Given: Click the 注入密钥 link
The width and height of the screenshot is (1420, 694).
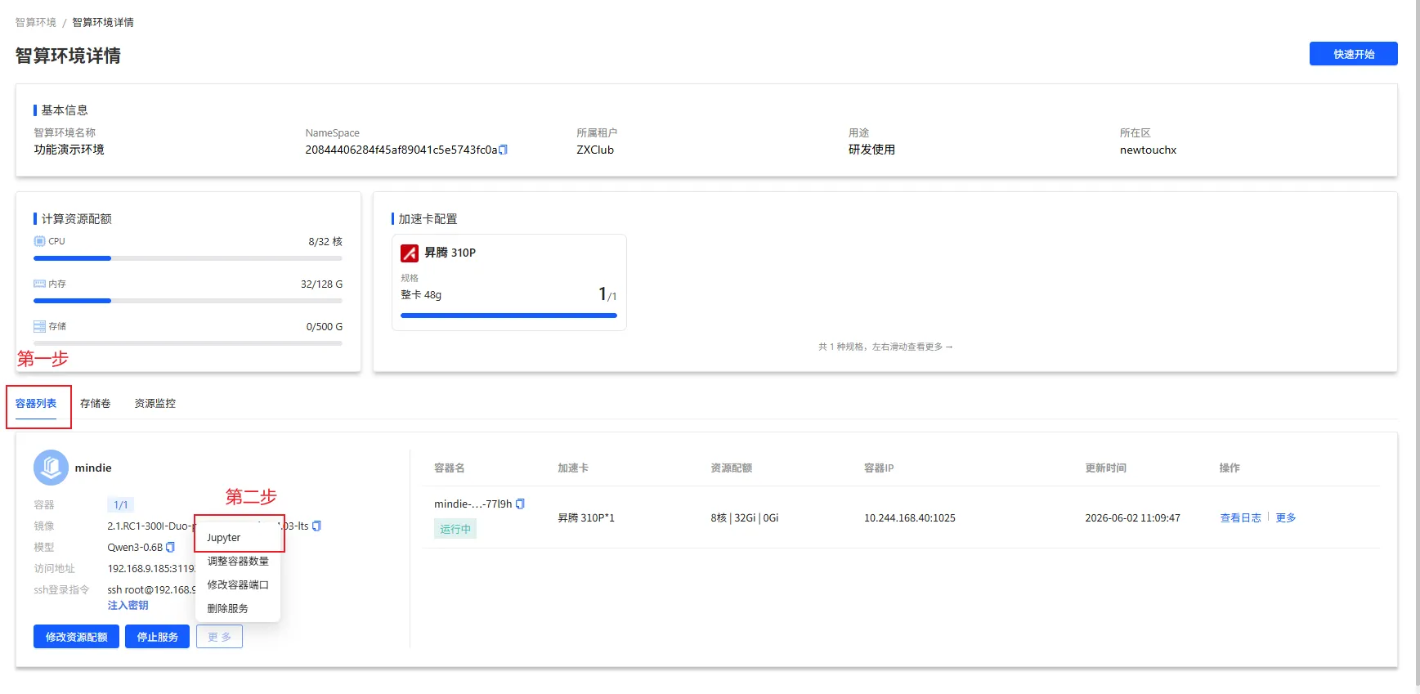Looking at the screenshot, I should 128,605.
